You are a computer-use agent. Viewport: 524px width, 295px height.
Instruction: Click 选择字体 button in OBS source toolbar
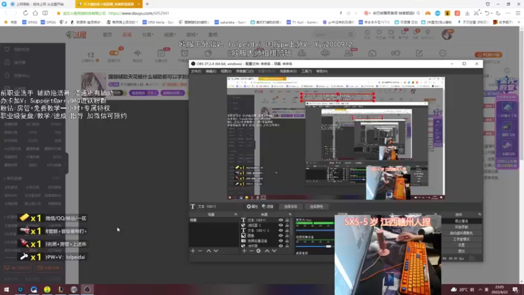click(290, 206)
